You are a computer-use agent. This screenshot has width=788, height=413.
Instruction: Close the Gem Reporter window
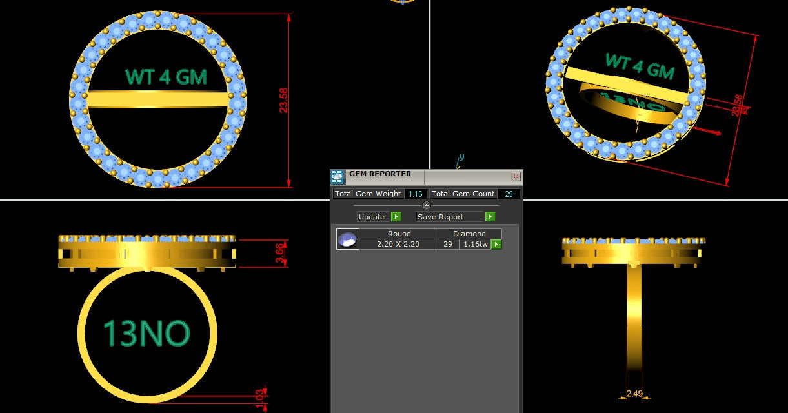516,176
